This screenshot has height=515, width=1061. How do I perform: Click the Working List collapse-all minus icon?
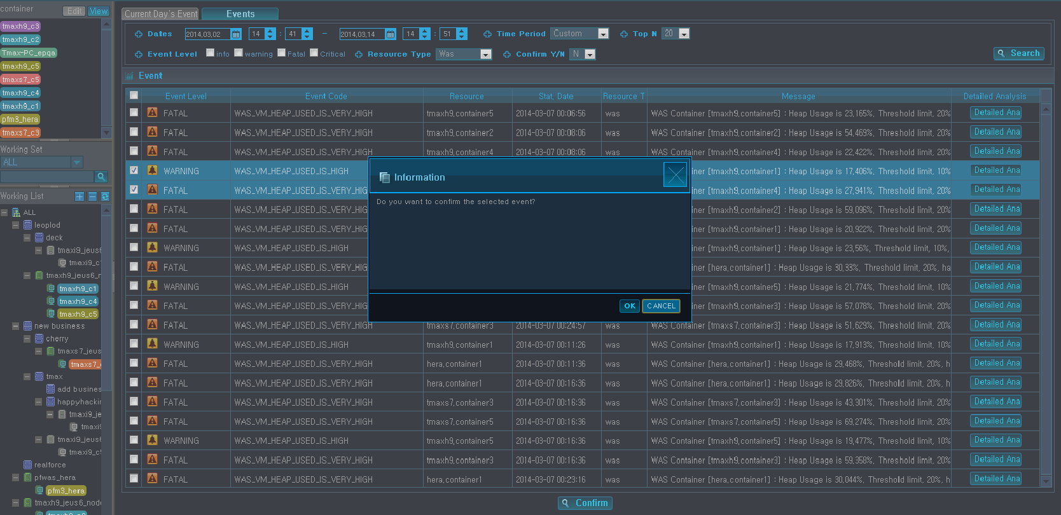coord(92,196)
